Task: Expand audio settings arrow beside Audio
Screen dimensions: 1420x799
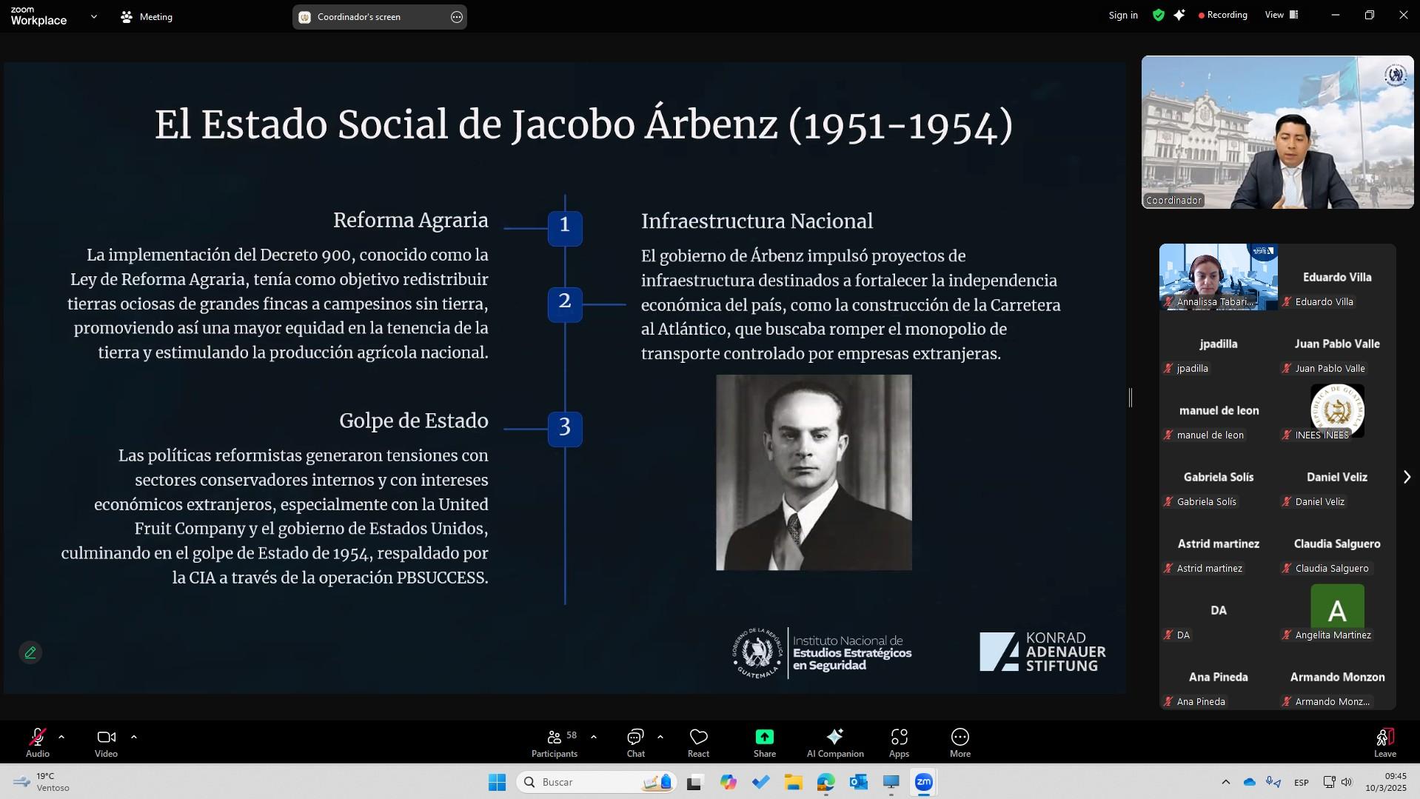Action: coord(61,737)
